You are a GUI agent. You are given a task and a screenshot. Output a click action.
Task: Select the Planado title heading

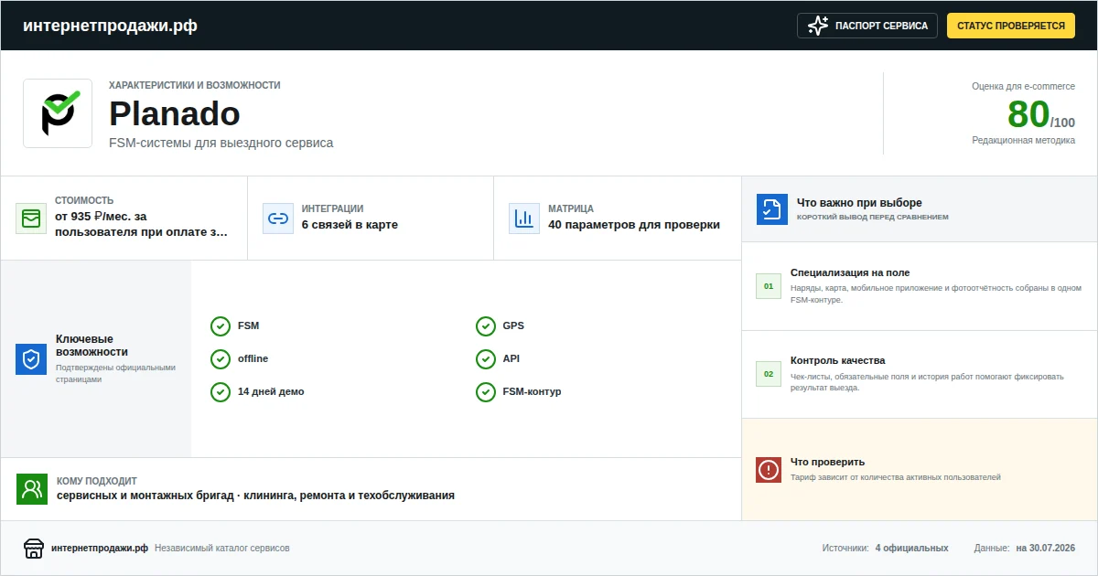pyautogui.click(x=175, y=113)
